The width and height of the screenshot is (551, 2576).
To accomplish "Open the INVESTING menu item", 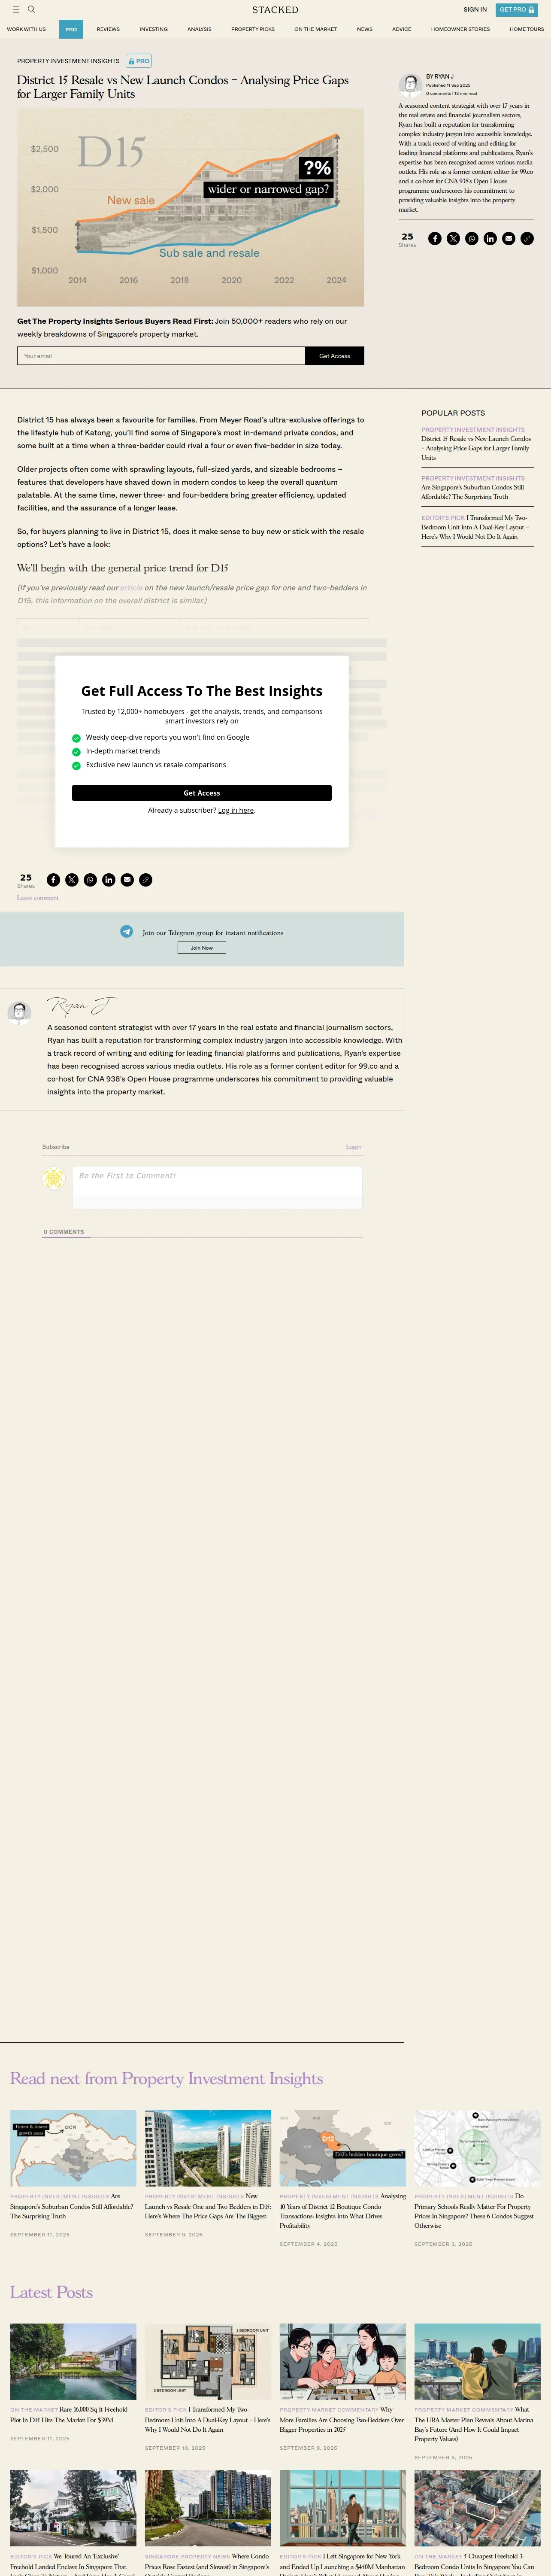I will pyautogui.click(x=153, y=29).
